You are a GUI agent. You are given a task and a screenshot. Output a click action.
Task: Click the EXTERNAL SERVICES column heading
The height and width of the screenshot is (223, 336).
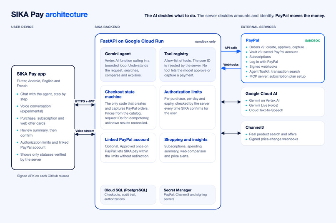[258, 27]
